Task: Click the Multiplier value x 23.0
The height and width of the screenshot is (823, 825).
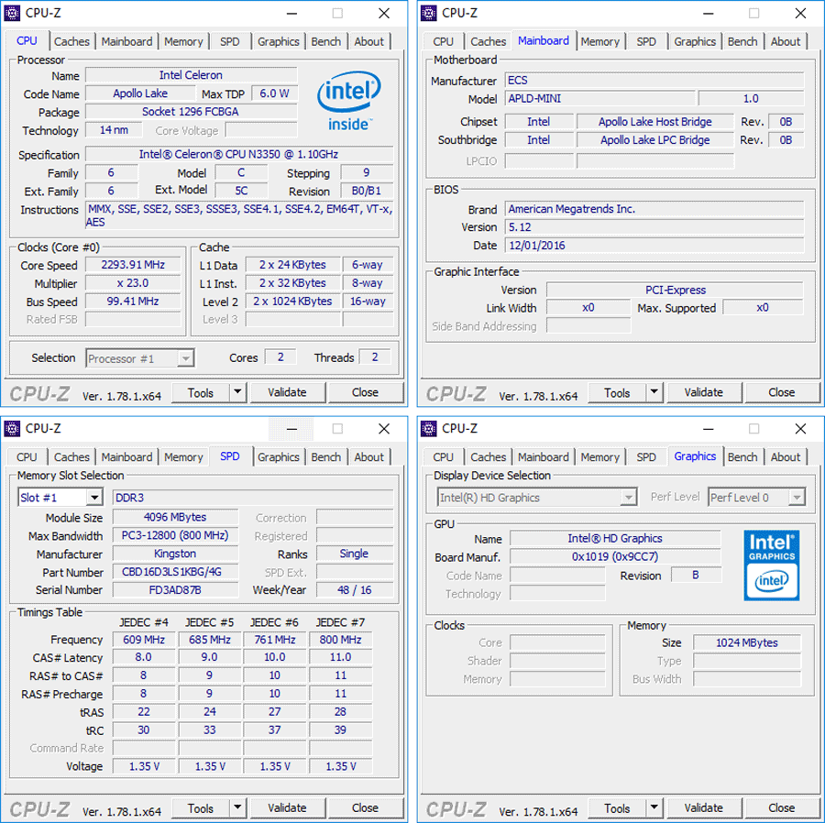Action: (133, 283)
